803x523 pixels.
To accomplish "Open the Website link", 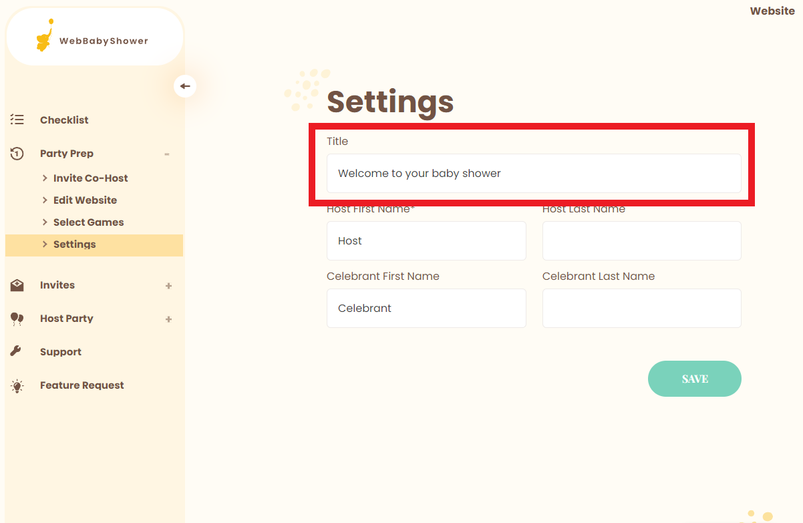I will (772, 11).
